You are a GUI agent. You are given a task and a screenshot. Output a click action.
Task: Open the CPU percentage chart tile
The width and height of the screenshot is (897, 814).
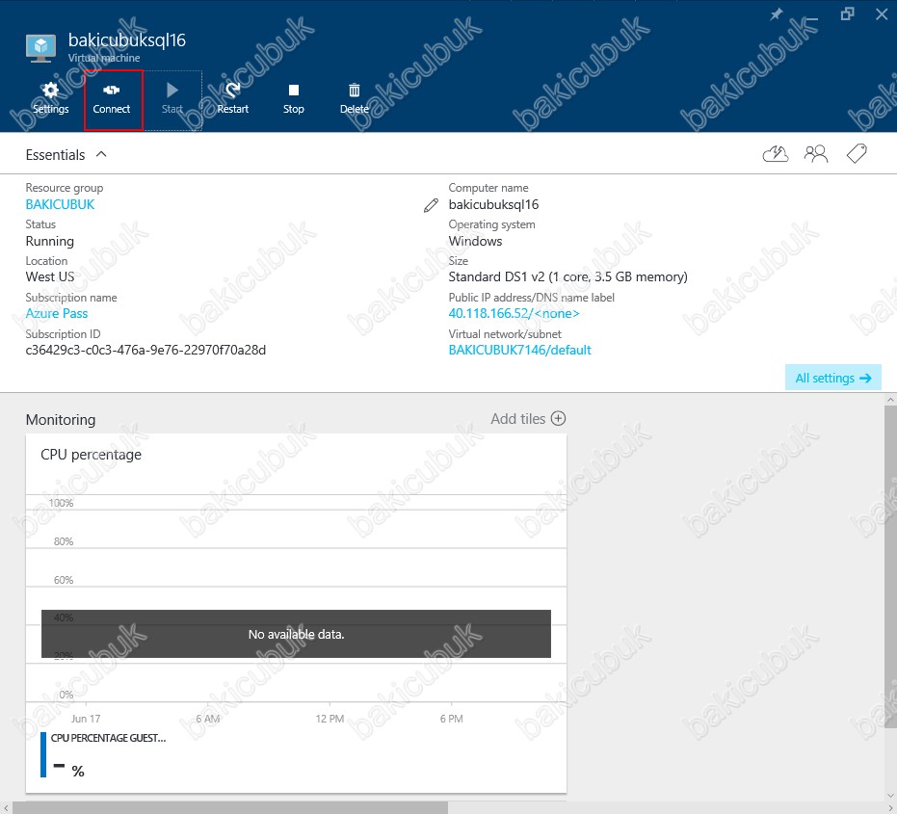(296, 613)
